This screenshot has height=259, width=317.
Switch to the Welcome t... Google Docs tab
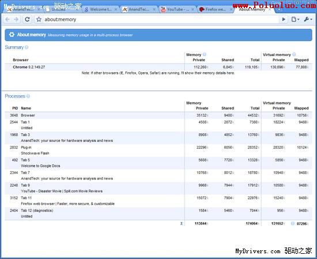(x=101, y=9)
